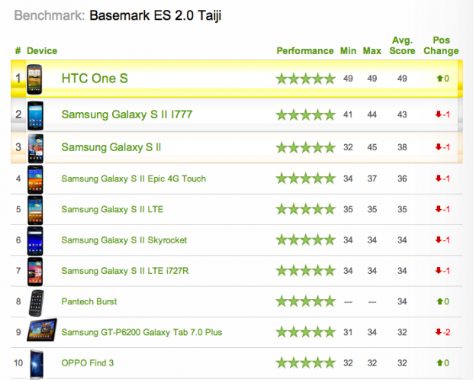Open the HTC One S device link
473x380 pixels.
pyautogui.click(x=95, y=79)
